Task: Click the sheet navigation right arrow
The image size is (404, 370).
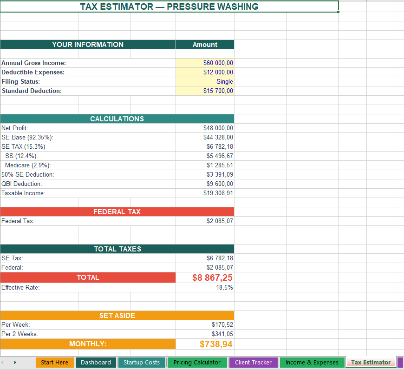Action: pos(16,362)
